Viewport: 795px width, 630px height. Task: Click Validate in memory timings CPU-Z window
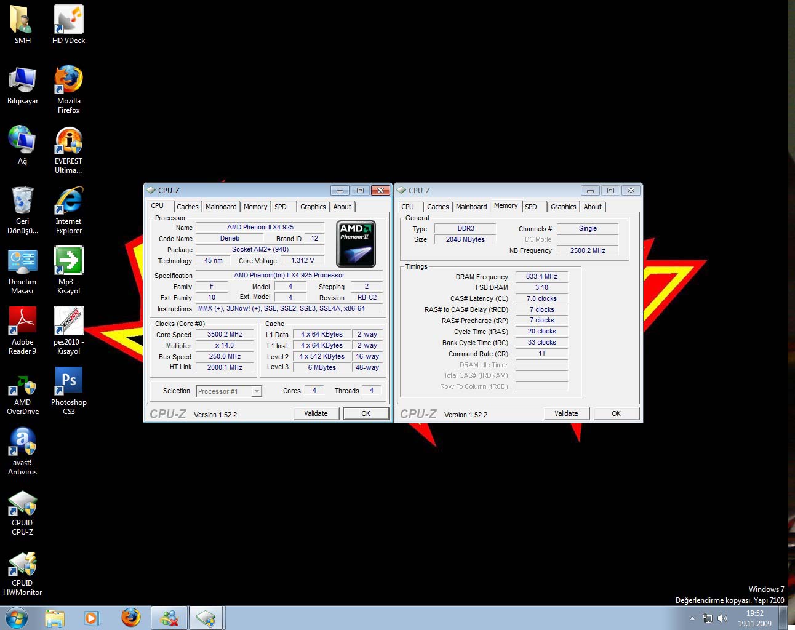566,413
